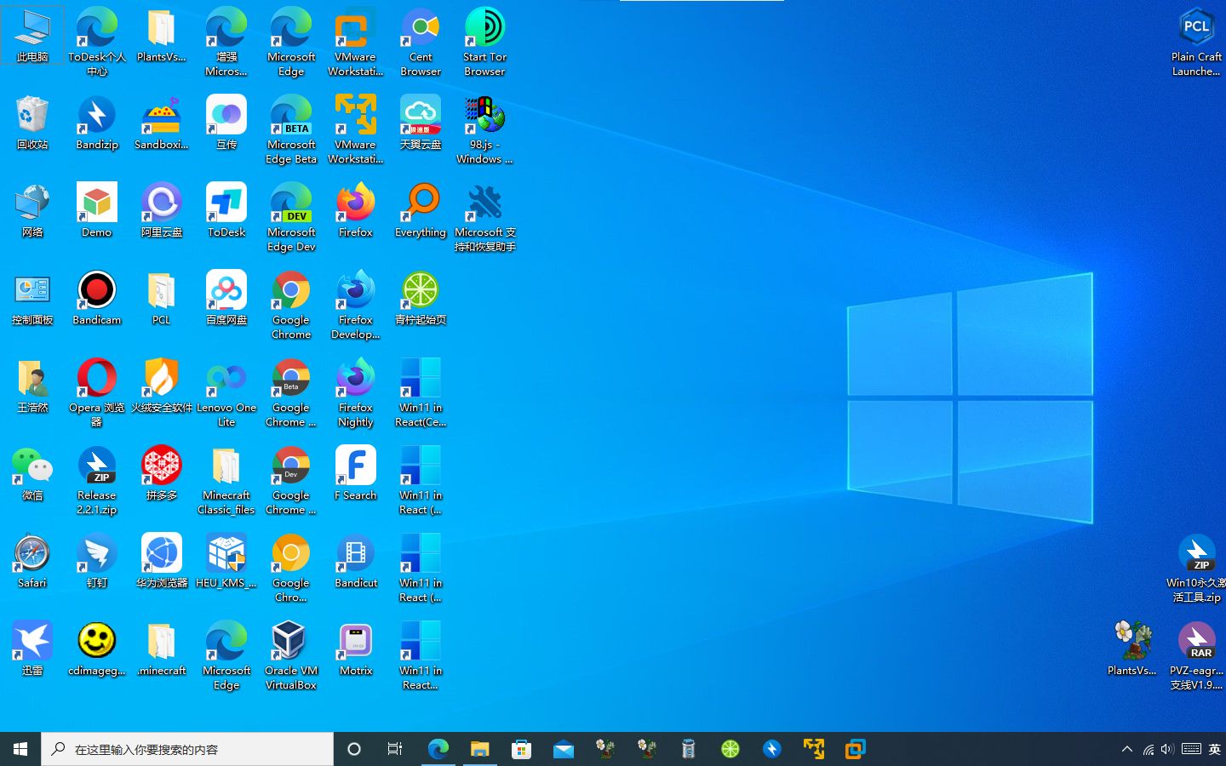The image size is (1226, 766).
Task: Launch Oracle VM VirtualBox shortcut
Action: [291, 655]
